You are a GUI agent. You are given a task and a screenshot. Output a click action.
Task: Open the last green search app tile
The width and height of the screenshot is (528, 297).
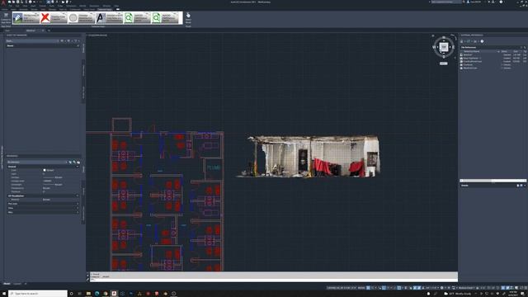click(165, 18)
